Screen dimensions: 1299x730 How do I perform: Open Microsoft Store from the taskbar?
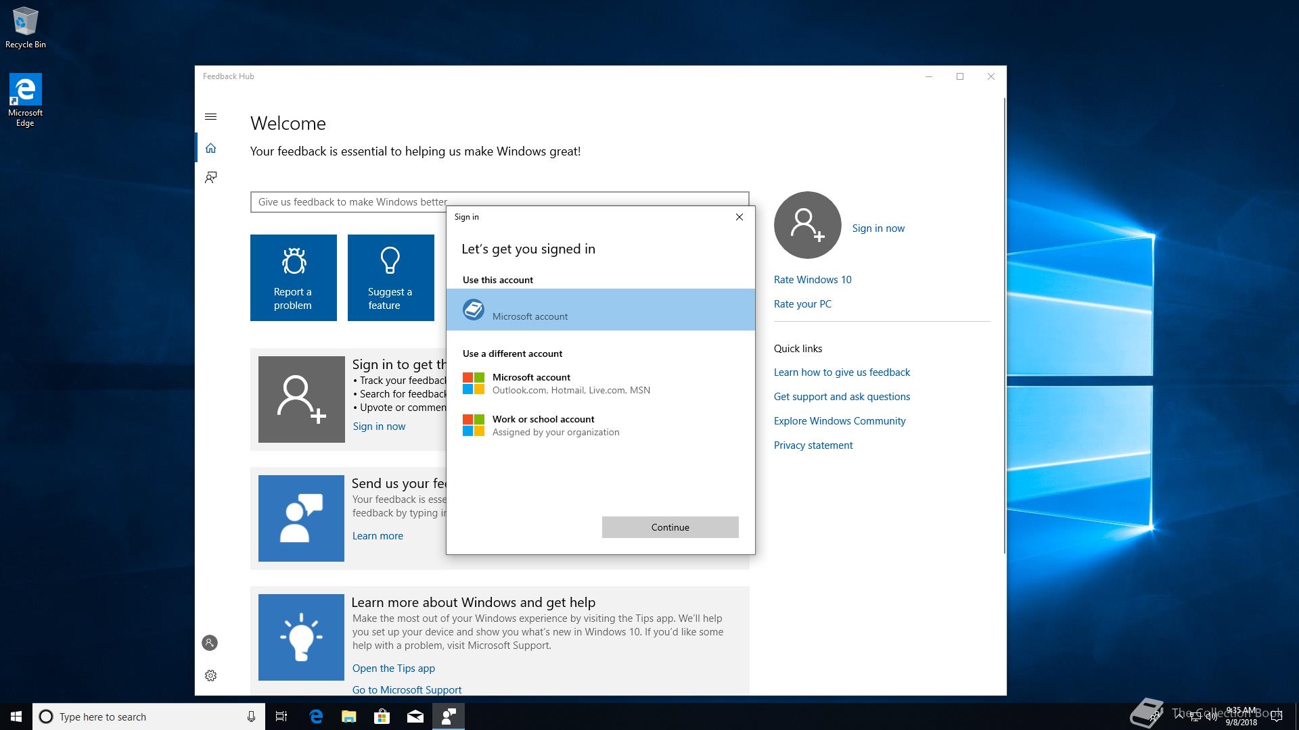point(382,716)
